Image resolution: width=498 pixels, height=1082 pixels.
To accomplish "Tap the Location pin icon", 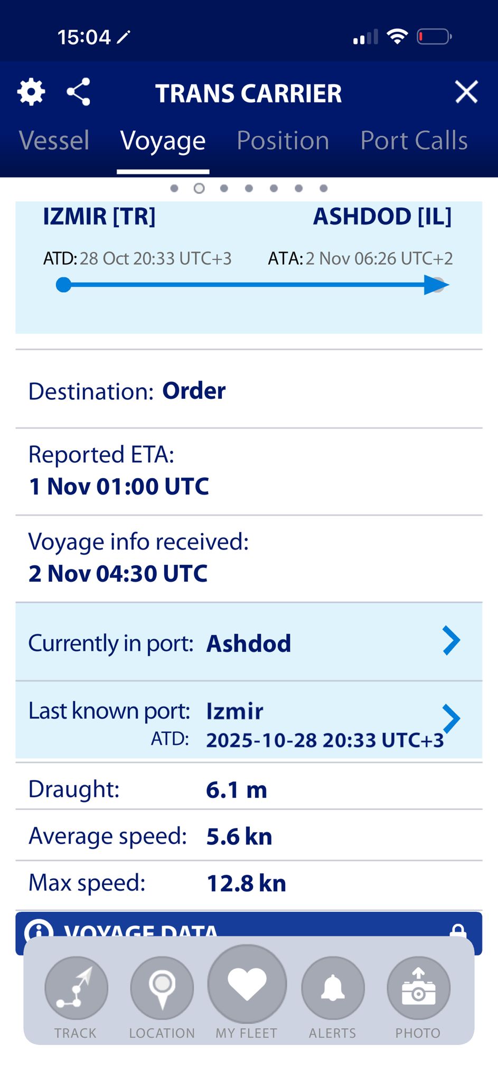I will (162, 987).
